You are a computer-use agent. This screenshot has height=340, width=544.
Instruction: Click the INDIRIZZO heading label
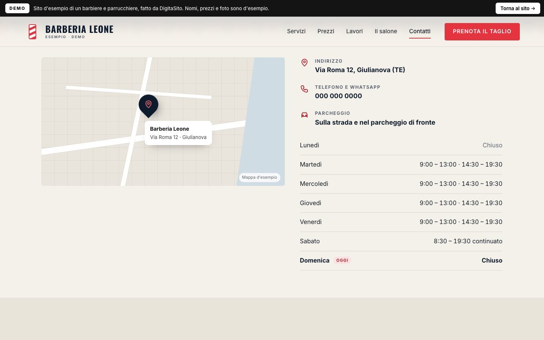click(x=329, y=61)
